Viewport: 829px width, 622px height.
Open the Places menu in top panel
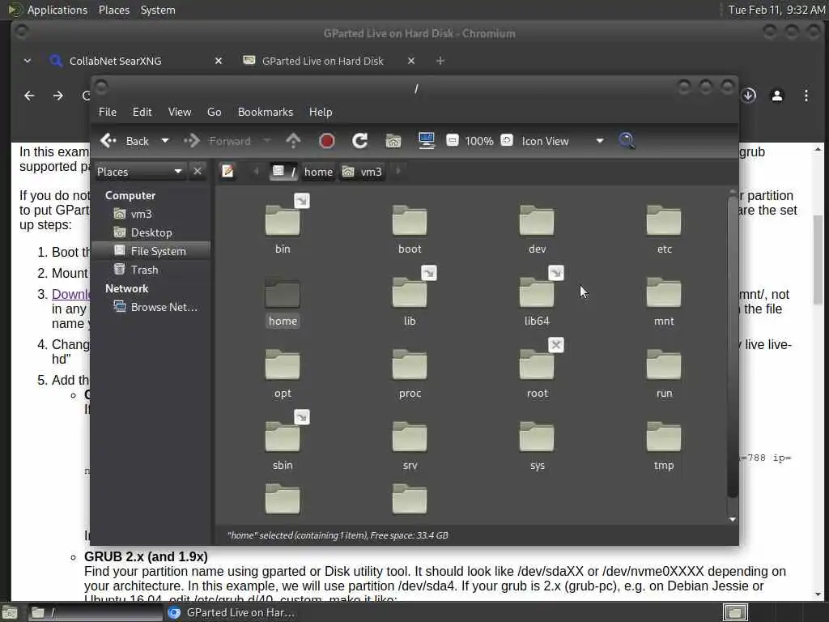click(x=114, y=10)
